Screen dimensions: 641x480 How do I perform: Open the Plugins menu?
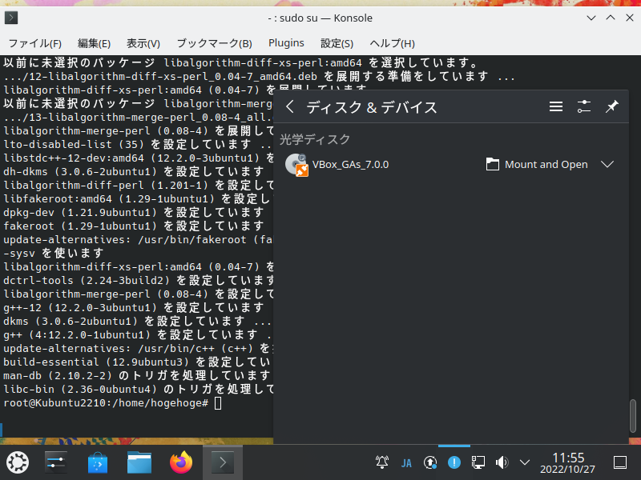(x=286, y=43)
